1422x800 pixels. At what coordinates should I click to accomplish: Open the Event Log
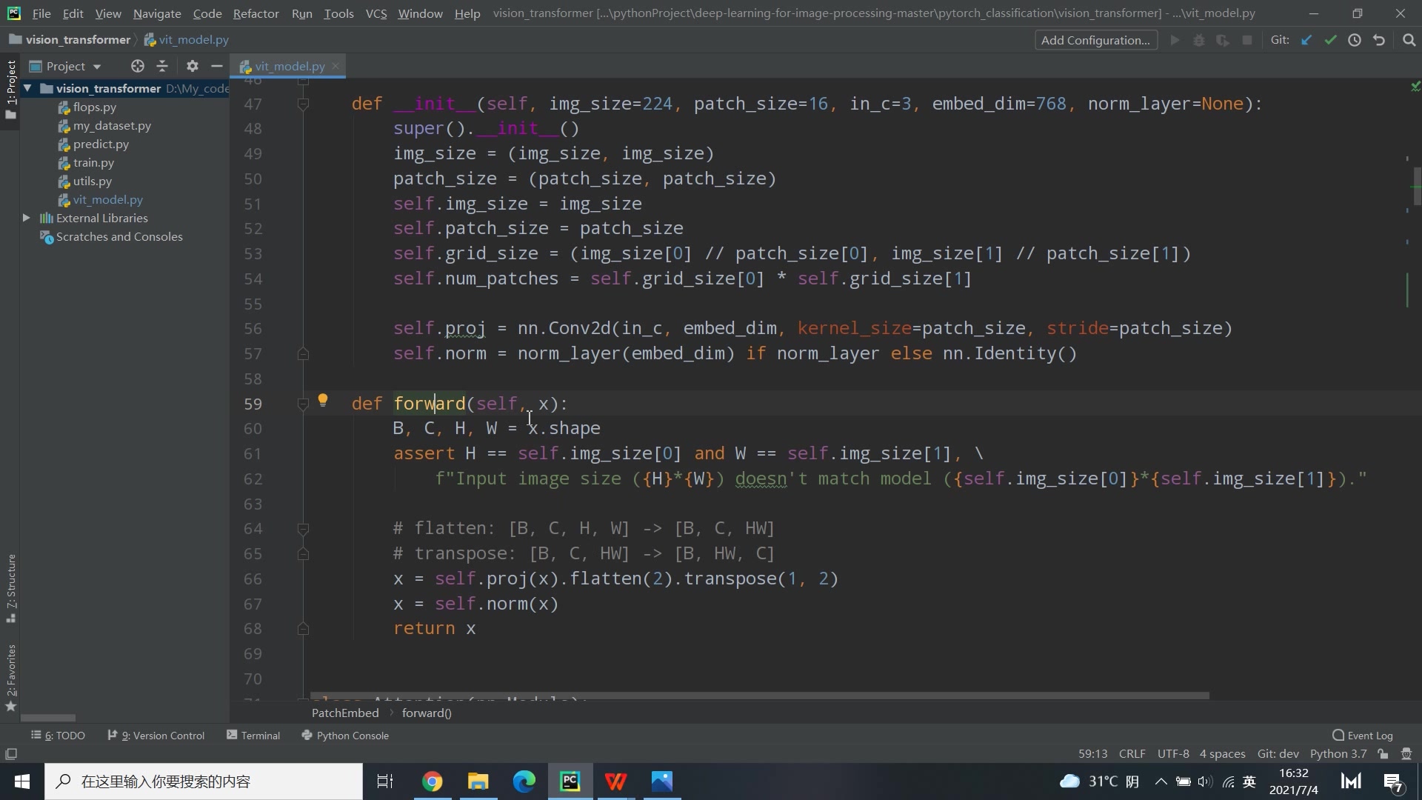(1363, 736)
